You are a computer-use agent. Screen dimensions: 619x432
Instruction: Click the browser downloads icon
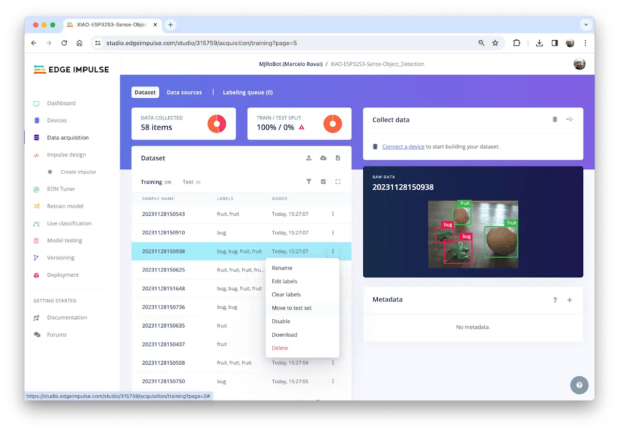[539, 43]
